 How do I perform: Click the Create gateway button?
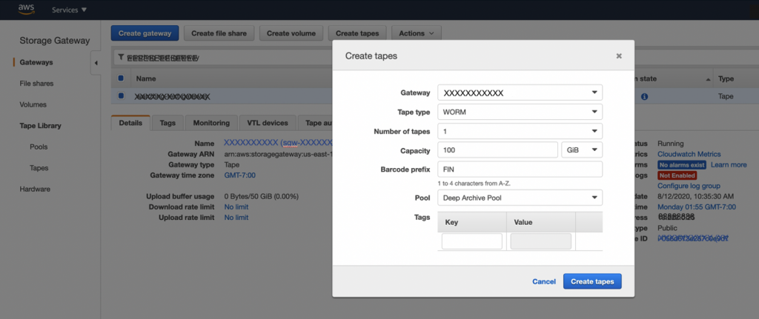(x=145, y=33)
